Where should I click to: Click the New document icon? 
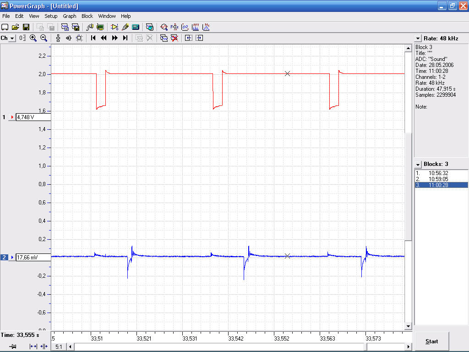click(5, 27)
